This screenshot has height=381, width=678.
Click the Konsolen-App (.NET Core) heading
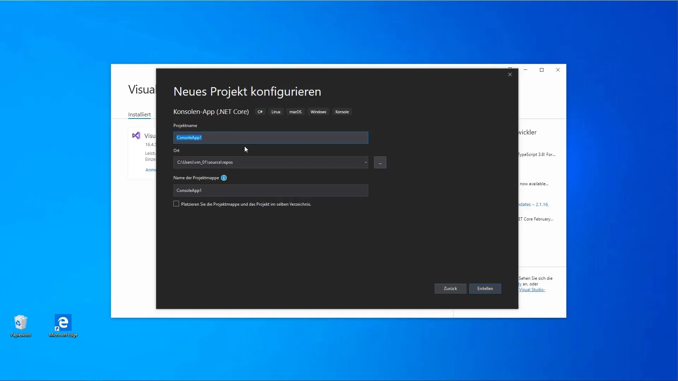click(211, 112)
